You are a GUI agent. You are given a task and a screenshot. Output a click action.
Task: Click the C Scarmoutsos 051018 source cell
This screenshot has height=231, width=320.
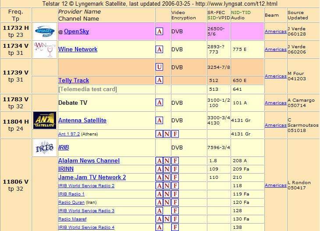tap(303, 125)
